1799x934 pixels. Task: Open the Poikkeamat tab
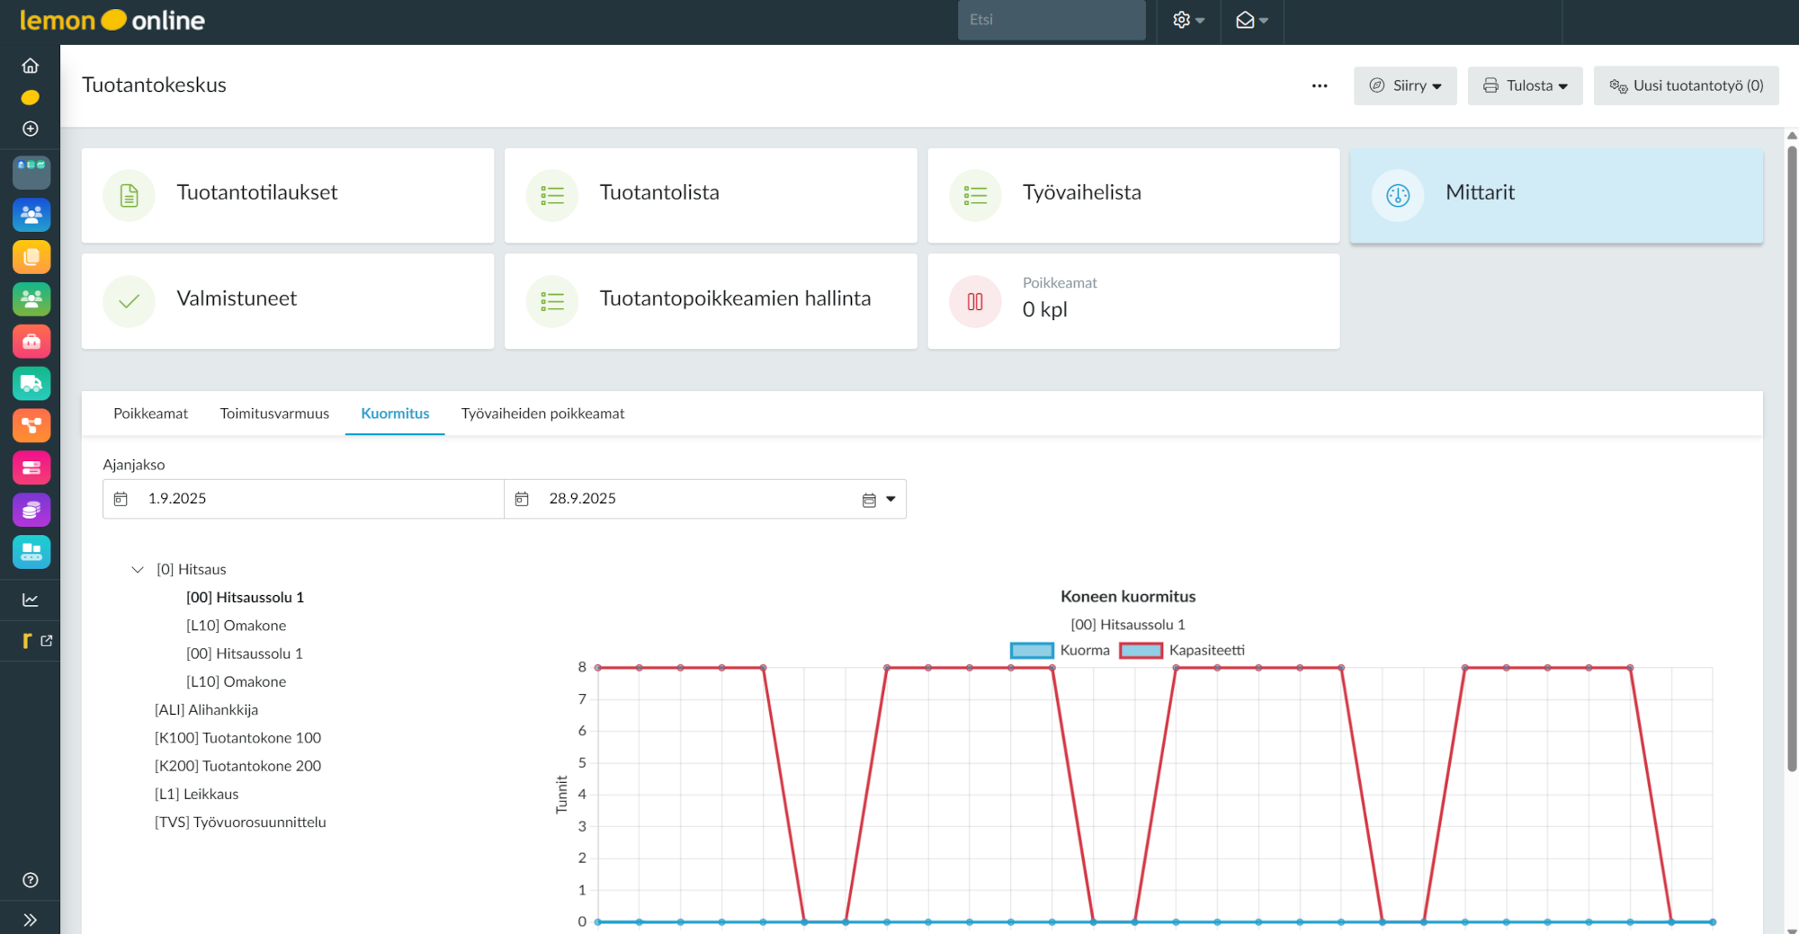[x=149, y=414]
